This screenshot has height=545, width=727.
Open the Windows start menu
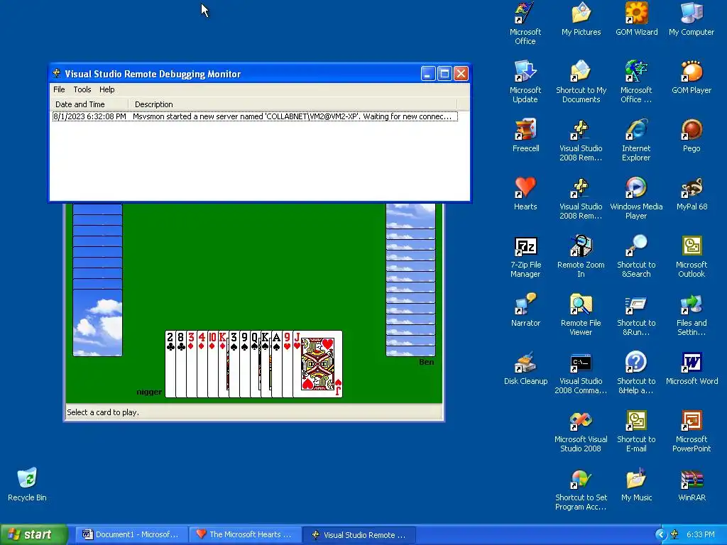[x=34, y=534]
